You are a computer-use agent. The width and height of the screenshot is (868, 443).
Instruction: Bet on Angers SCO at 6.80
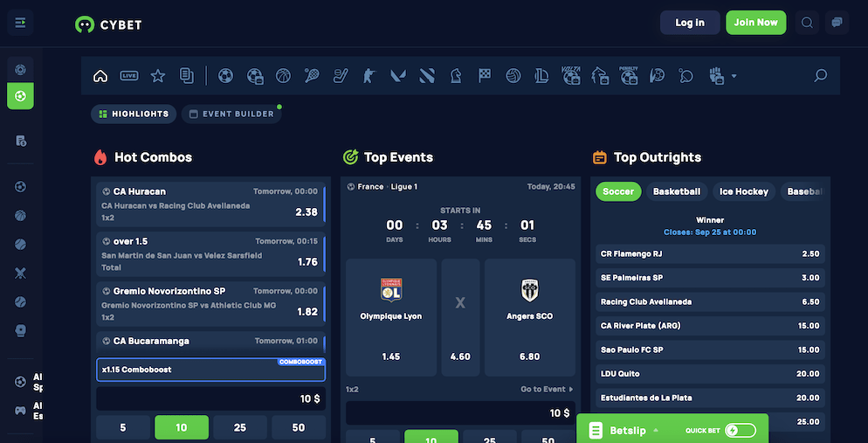(x=529, y=317)
